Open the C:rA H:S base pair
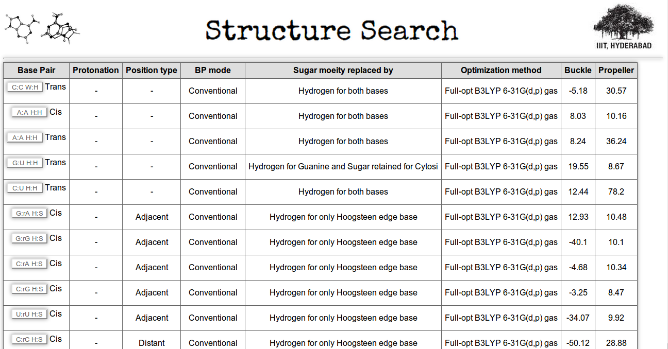Viewport: 668px width, 349px height. point(29,264)
